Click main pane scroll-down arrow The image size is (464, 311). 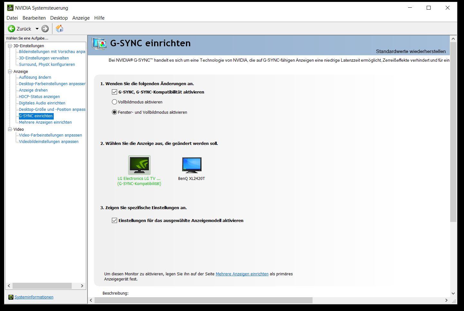point(453,293)
